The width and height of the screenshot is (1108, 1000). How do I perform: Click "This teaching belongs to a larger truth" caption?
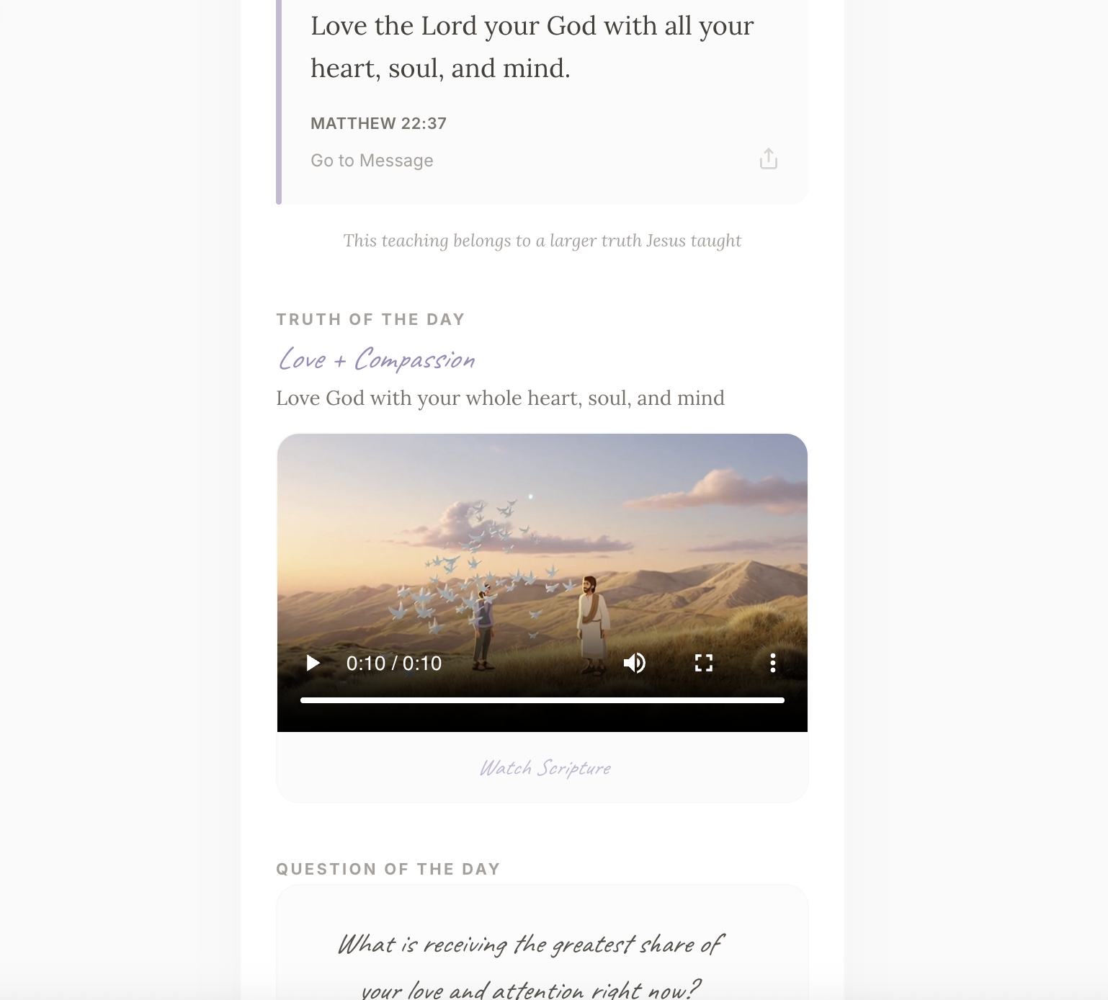[542, 241]
